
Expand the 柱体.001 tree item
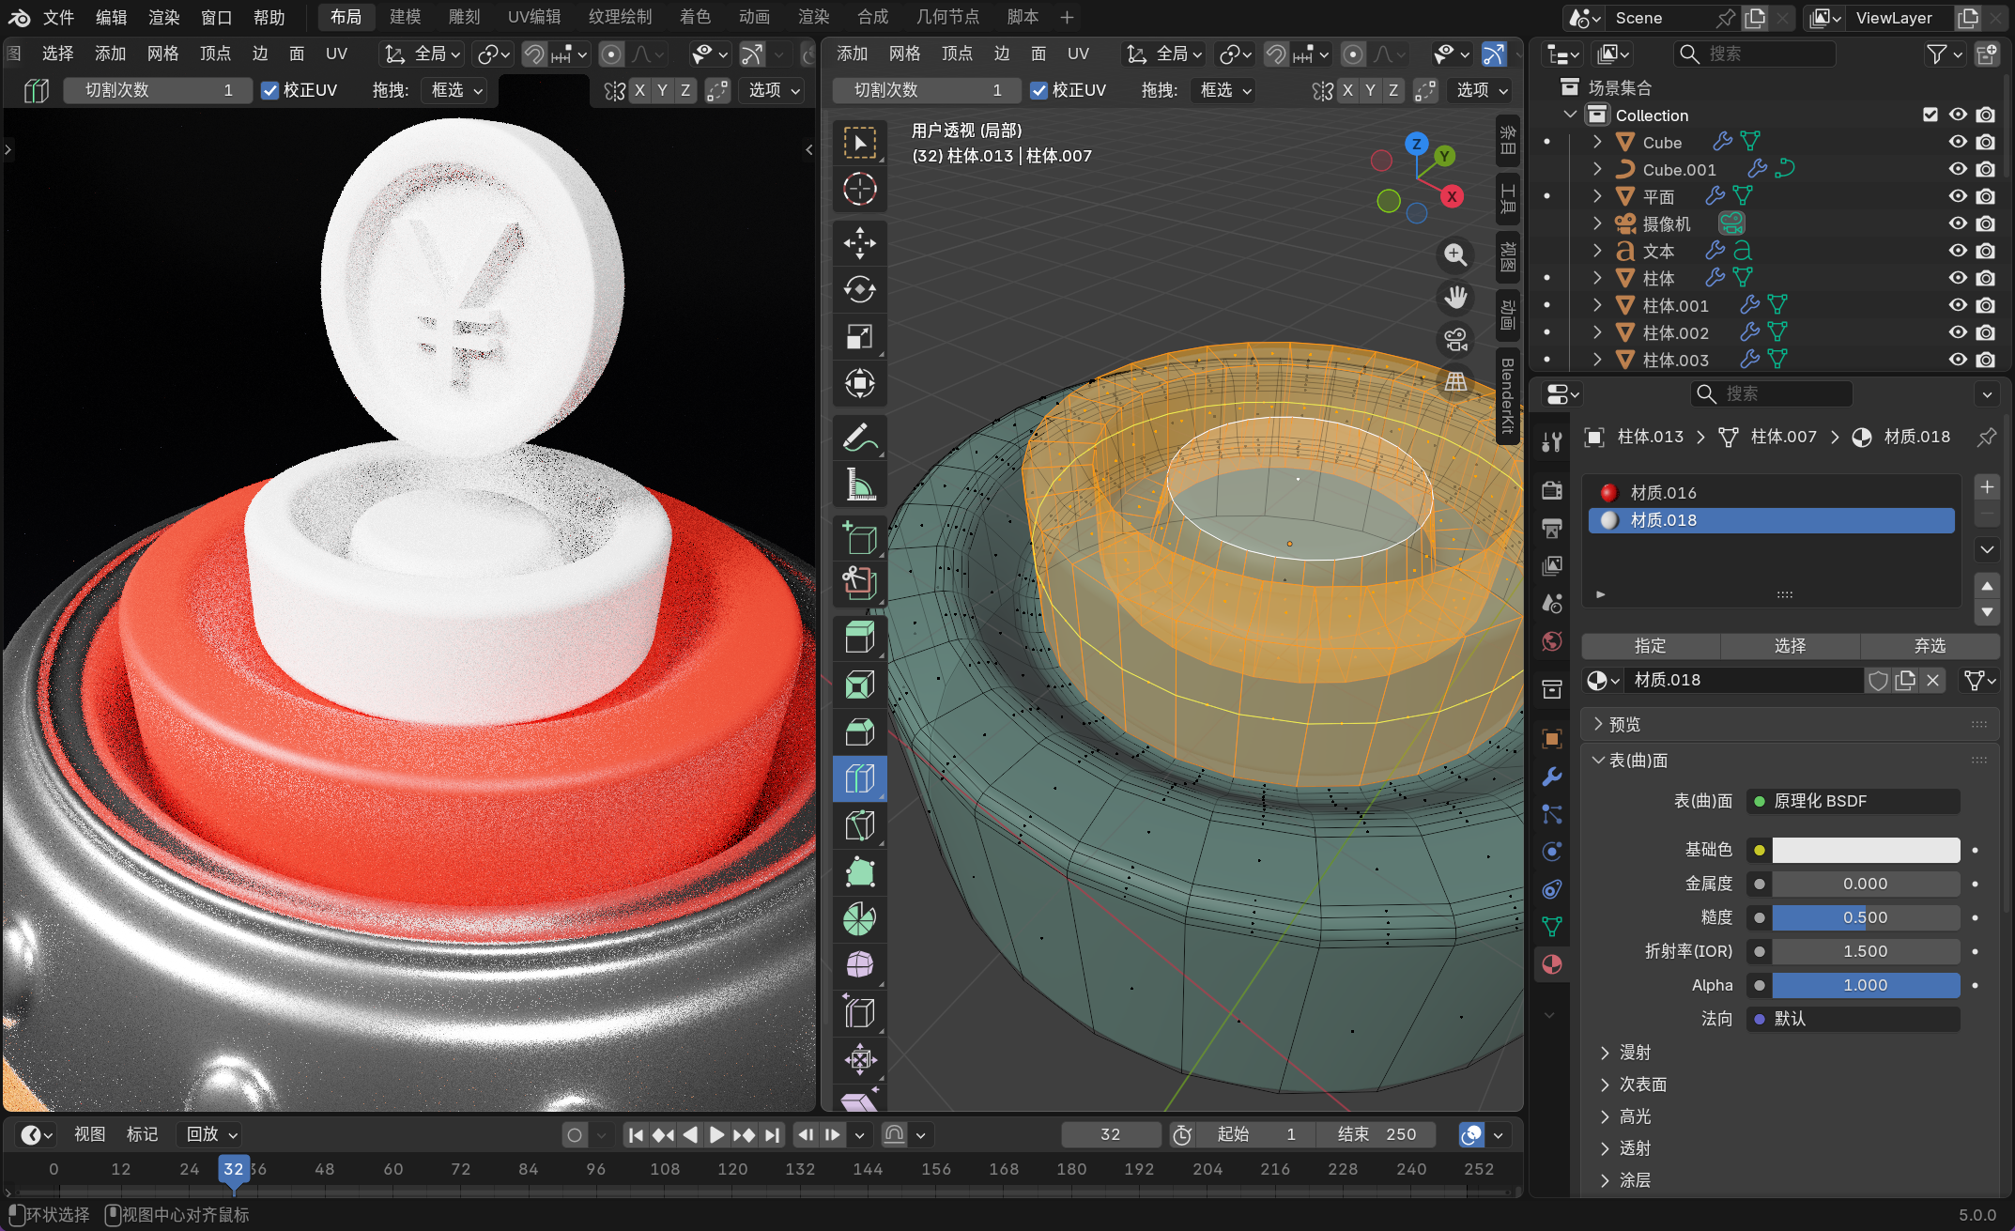pyautogui.click(x=1597, y=305)
